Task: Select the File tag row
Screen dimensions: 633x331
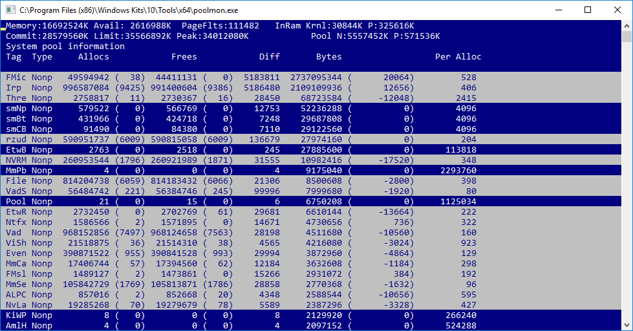Action: pos(311,181)
